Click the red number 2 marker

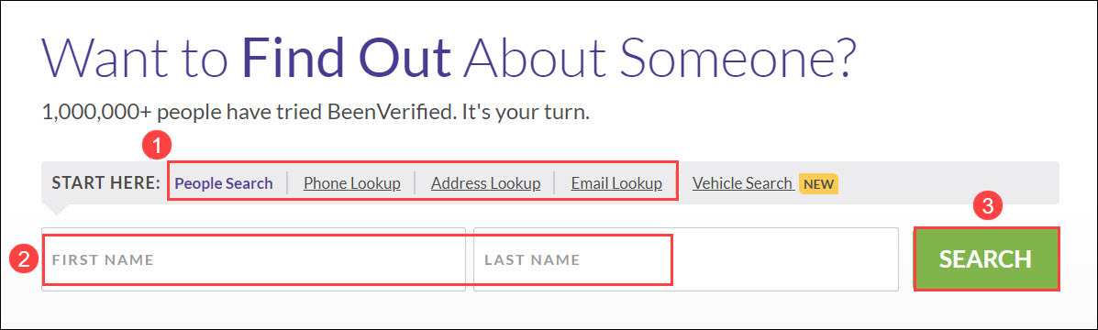(x=23, y=259)
